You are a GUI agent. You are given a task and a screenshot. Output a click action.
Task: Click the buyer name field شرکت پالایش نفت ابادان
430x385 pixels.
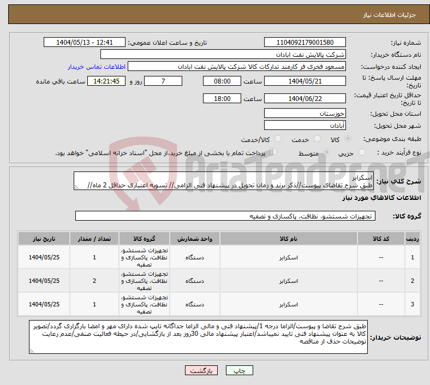click(x=223, y=54)
